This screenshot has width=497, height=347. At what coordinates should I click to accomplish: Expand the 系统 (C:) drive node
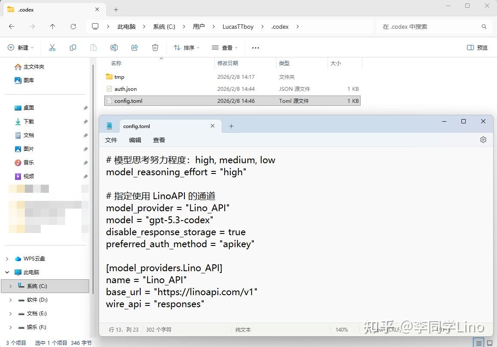coord(10,286)
